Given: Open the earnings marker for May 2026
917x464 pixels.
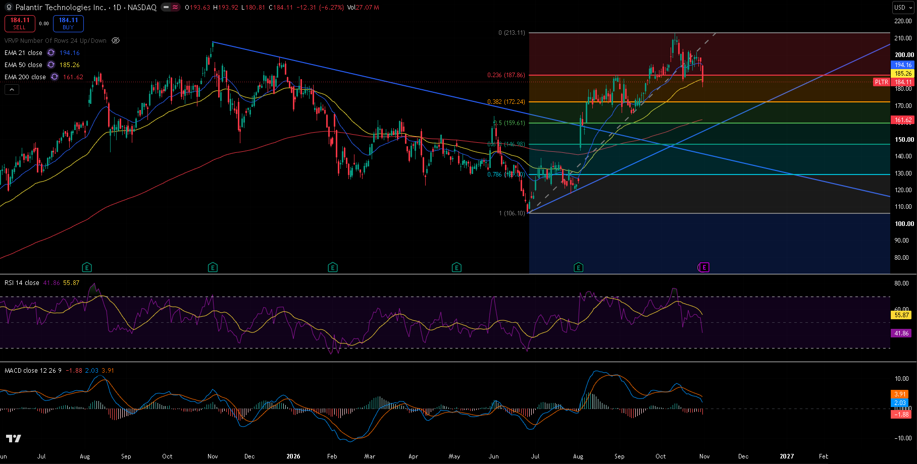Looking at the screenshot, I should click(456, 267).
